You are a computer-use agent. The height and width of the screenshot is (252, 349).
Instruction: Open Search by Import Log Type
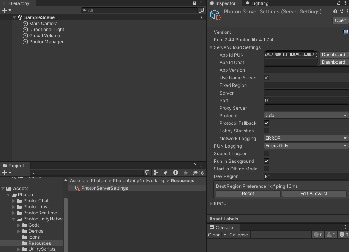pos(175,173)
